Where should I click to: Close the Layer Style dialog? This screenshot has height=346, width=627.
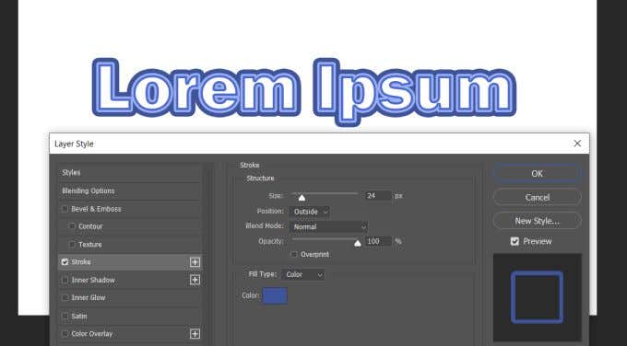pos(577,144)
